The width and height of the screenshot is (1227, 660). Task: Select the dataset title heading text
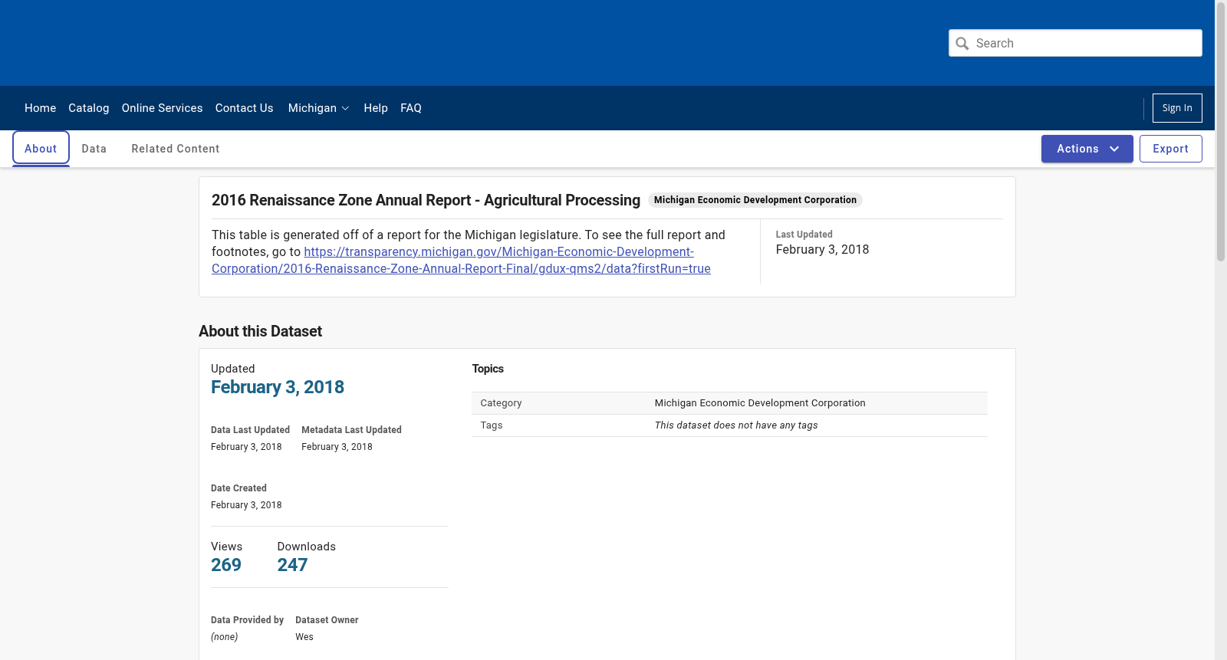click(x=426, y=200)
